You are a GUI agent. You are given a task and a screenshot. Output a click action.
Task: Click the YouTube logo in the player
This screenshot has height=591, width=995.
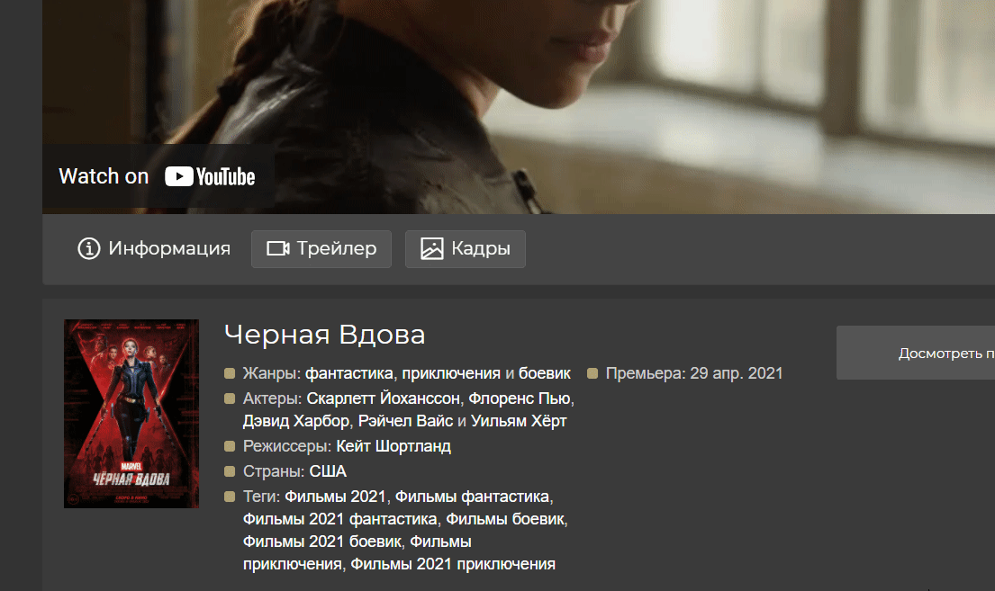[210, 176]
